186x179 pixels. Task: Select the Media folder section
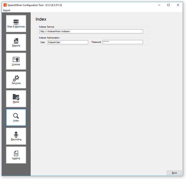click(x=16, y=99)
